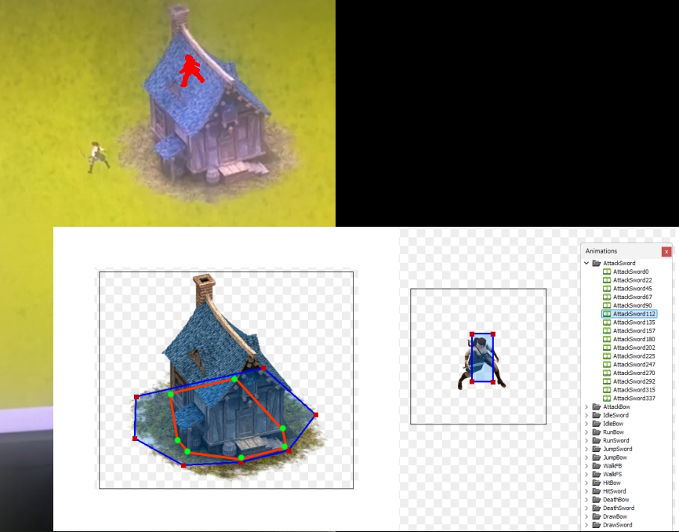Click the AttackSword folder icon

click(597, 263)
